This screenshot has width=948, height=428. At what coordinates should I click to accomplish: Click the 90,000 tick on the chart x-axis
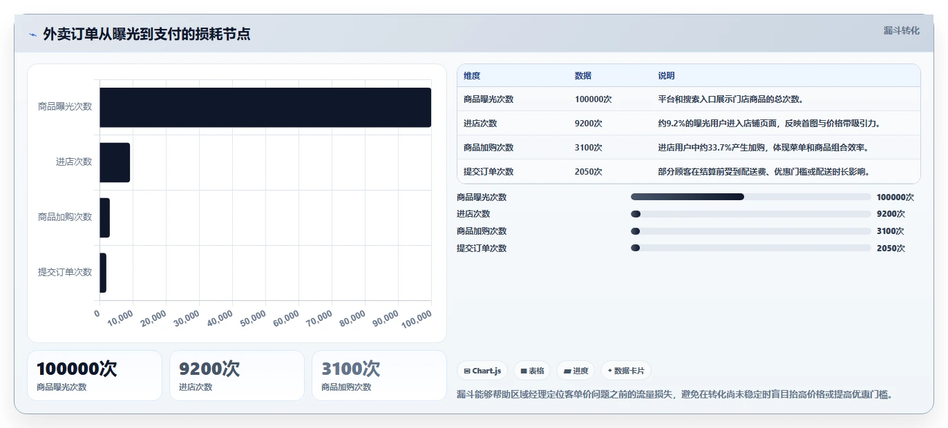point(386,318)
